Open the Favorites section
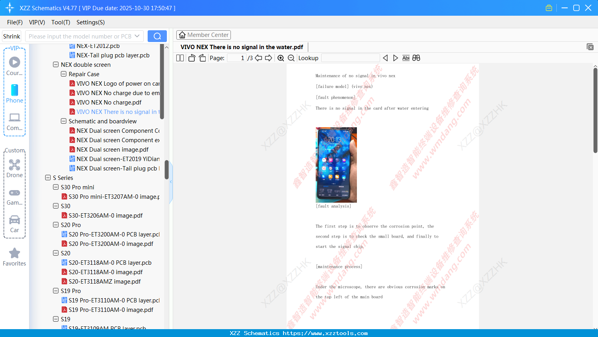 pos(15,257)
